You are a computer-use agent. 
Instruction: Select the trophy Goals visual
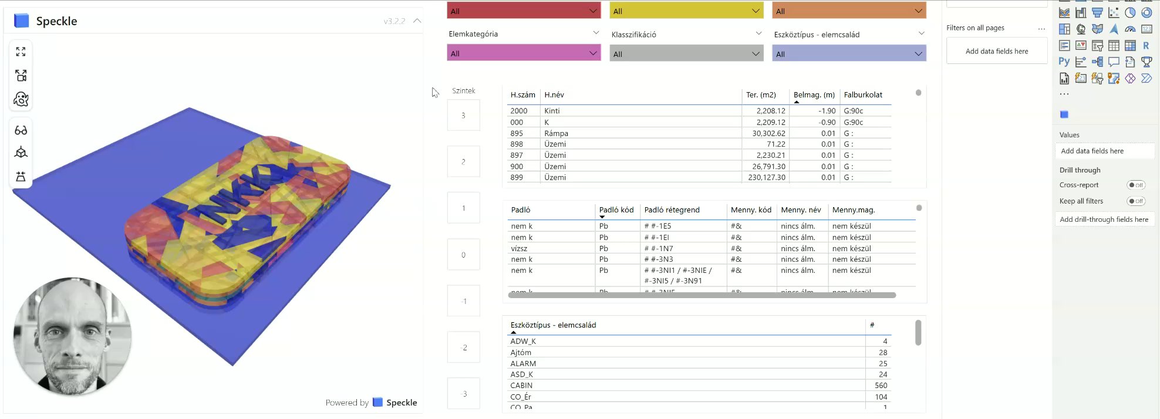point(1146,62)
